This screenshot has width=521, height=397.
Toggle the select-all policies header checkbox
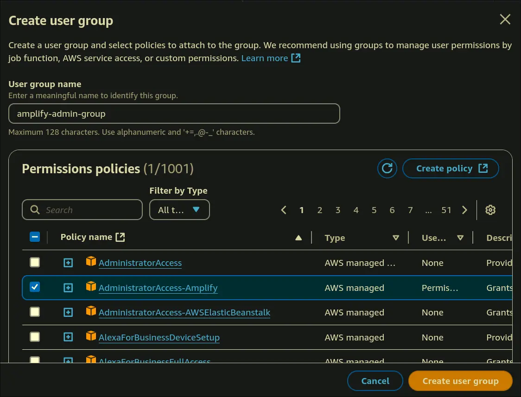point(35,237)
